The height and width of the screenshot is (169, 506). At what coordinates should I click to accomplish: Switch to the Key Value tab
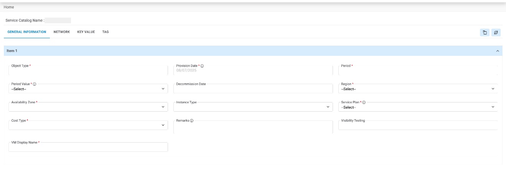(x=86, y=32)
